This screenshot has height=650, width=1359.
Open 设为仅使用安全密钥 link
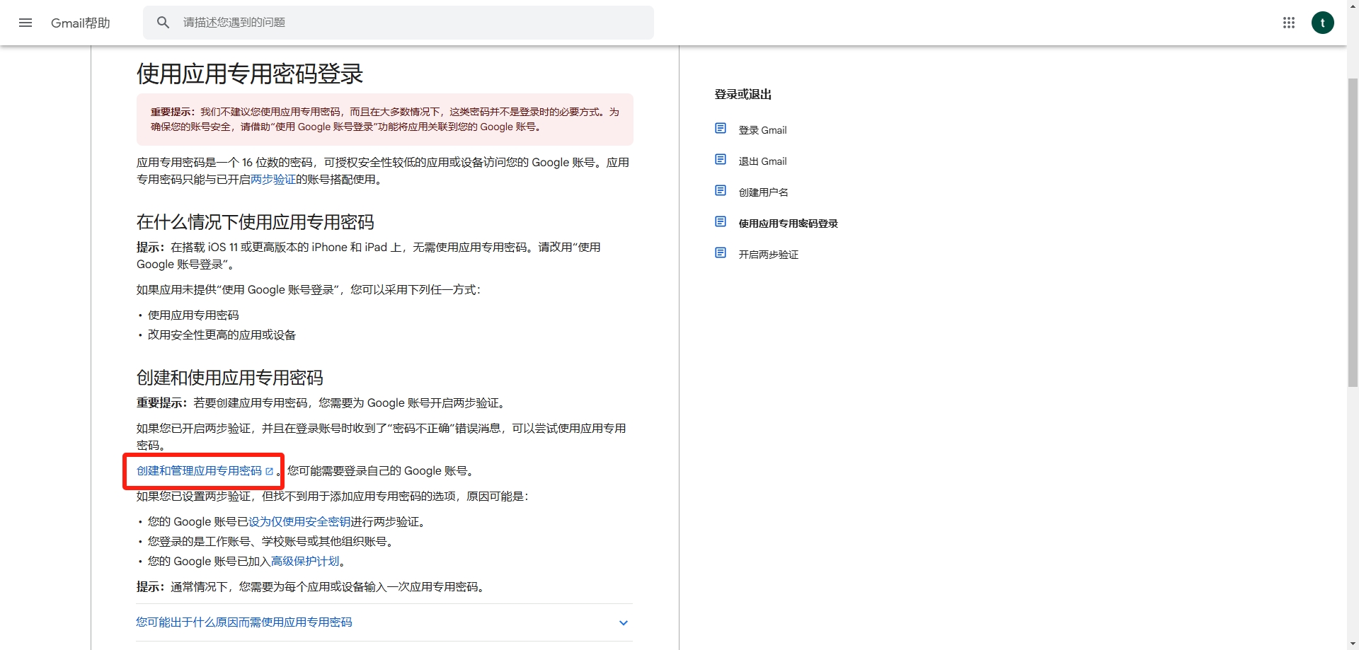click(299, 522)
